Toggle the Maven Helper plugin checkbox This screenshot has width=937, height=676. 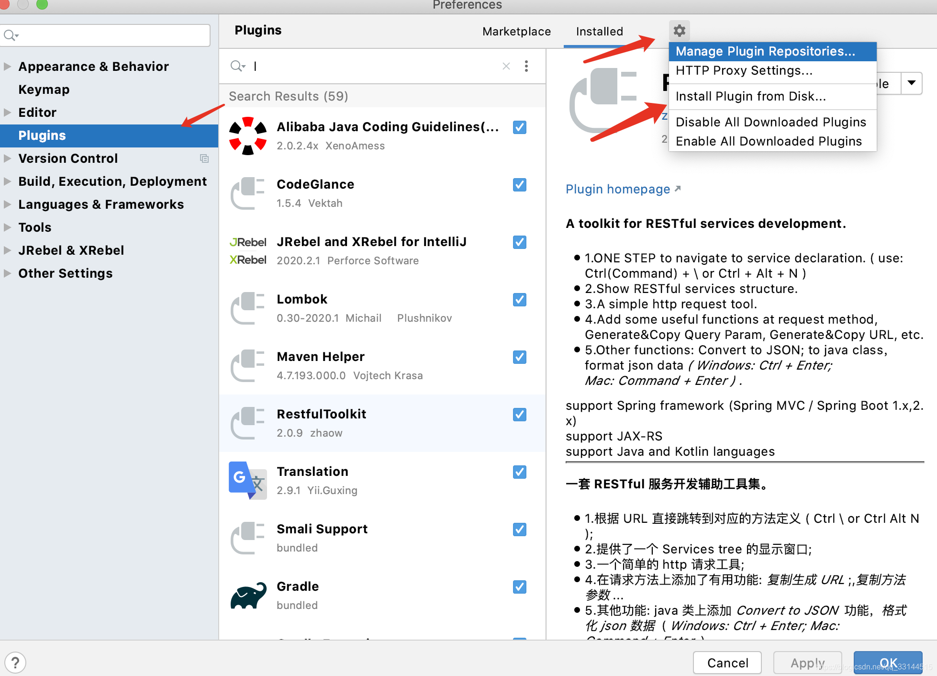pos(520,357)
